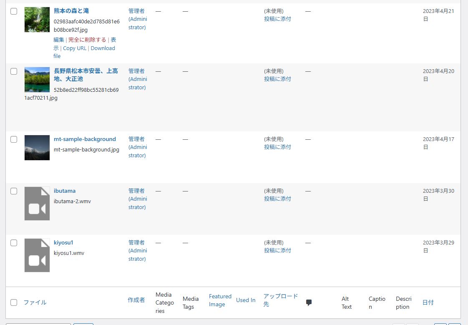Viewport: 468px width, 325px height.
Task: Click the kiyosu1 video file icon
Action: 37,255
